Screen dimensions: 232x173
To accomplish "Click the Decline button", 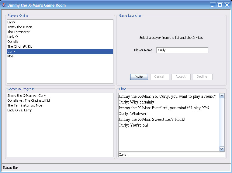I will point(202,77).
